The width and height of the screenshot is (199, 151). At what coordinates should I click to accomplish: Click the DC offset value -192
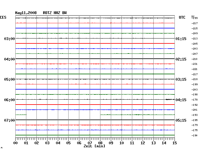click(194, 105)
